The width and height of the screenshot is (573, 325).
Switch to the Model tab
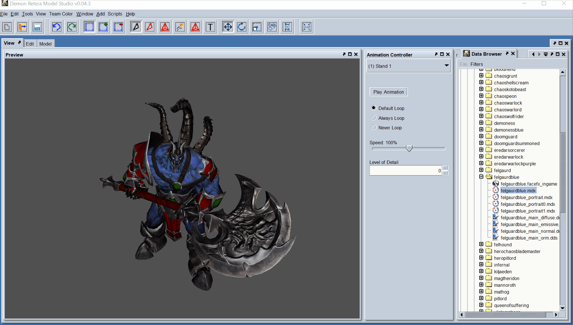tap(45, 44)
